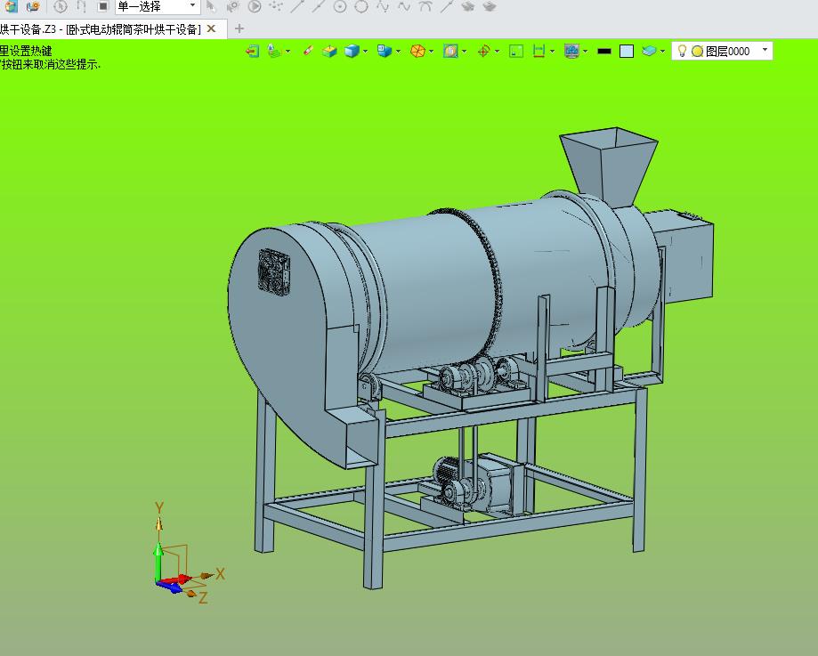
Task: Expand dropdown arrow beside orange polygon icon
Action: [x=432, y=51]
